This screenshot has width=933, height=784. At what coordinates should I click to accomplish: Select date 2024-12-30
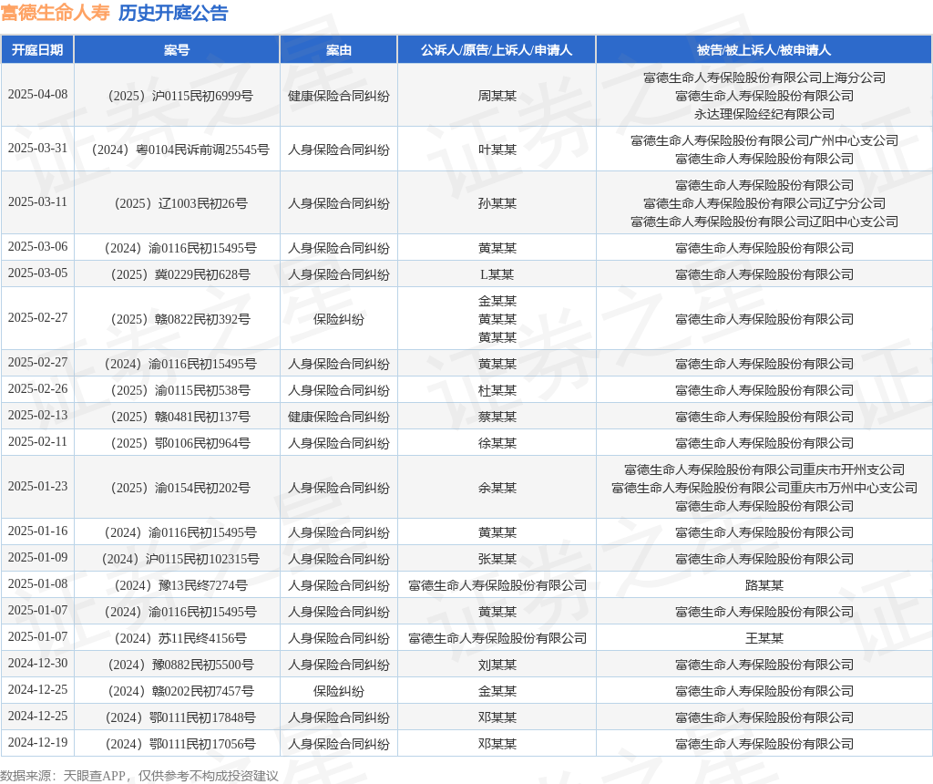(x=37, y=663)
